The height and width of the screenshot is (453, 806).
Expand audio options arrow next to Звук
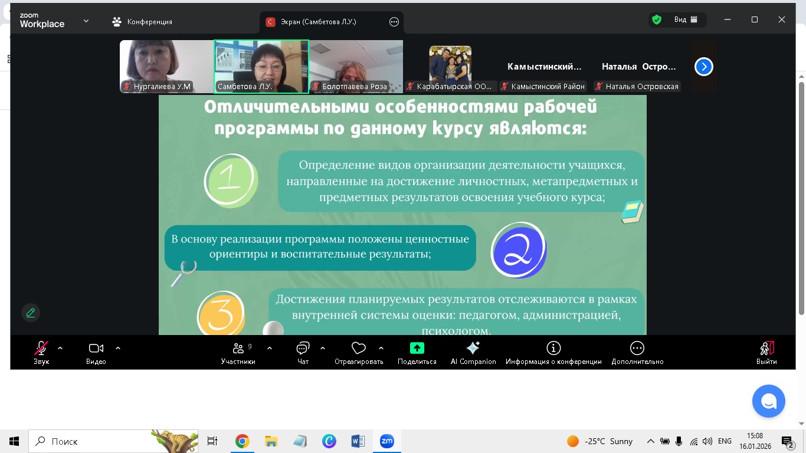60,348
